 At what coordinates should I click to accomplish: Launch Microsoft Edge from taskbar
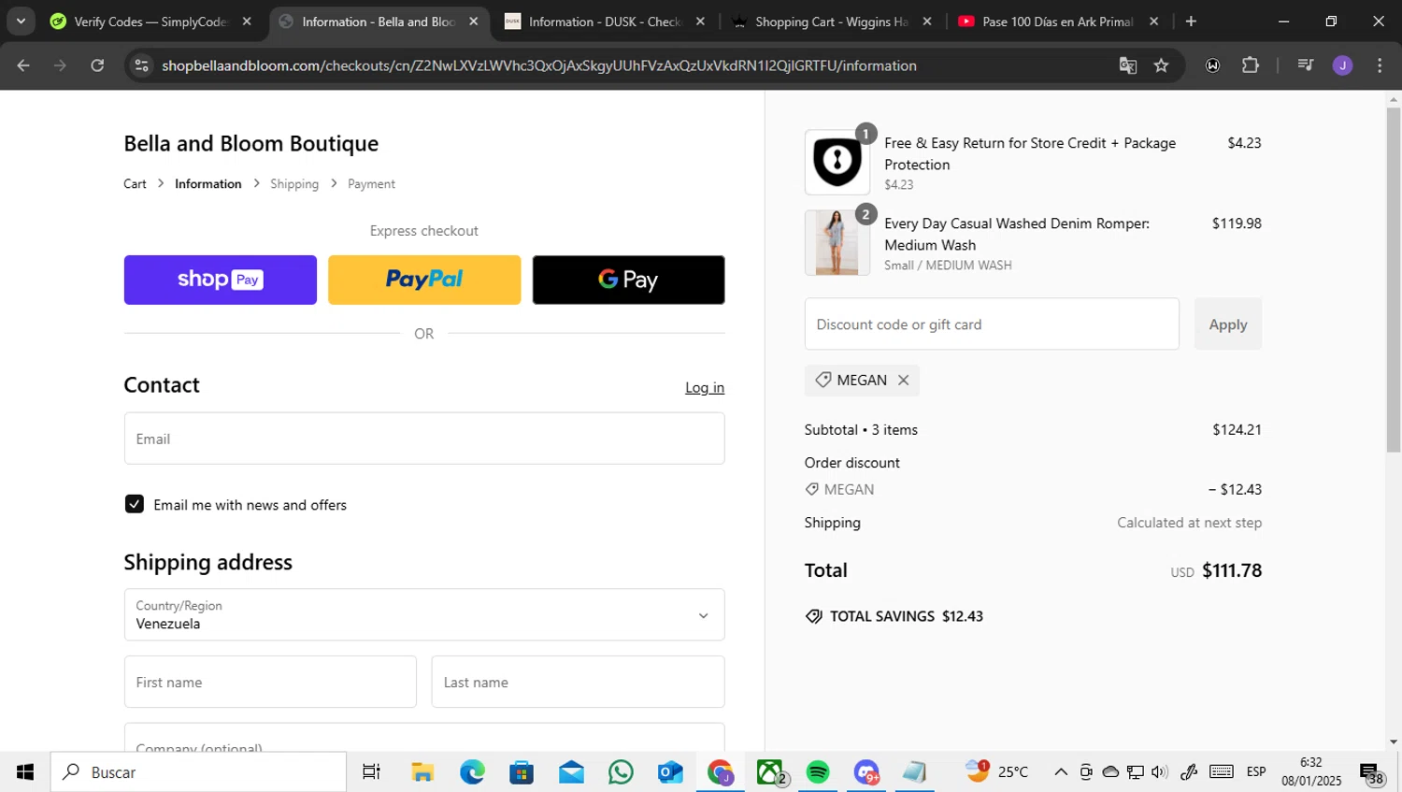(472, 772)
